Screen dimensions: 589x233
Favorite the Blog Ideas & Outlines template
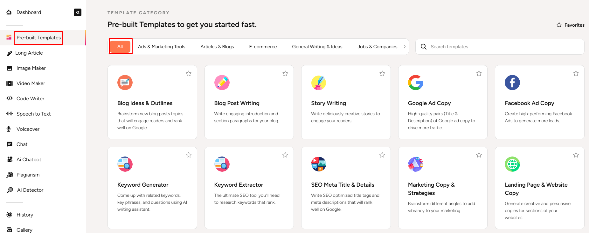[189, 74]
